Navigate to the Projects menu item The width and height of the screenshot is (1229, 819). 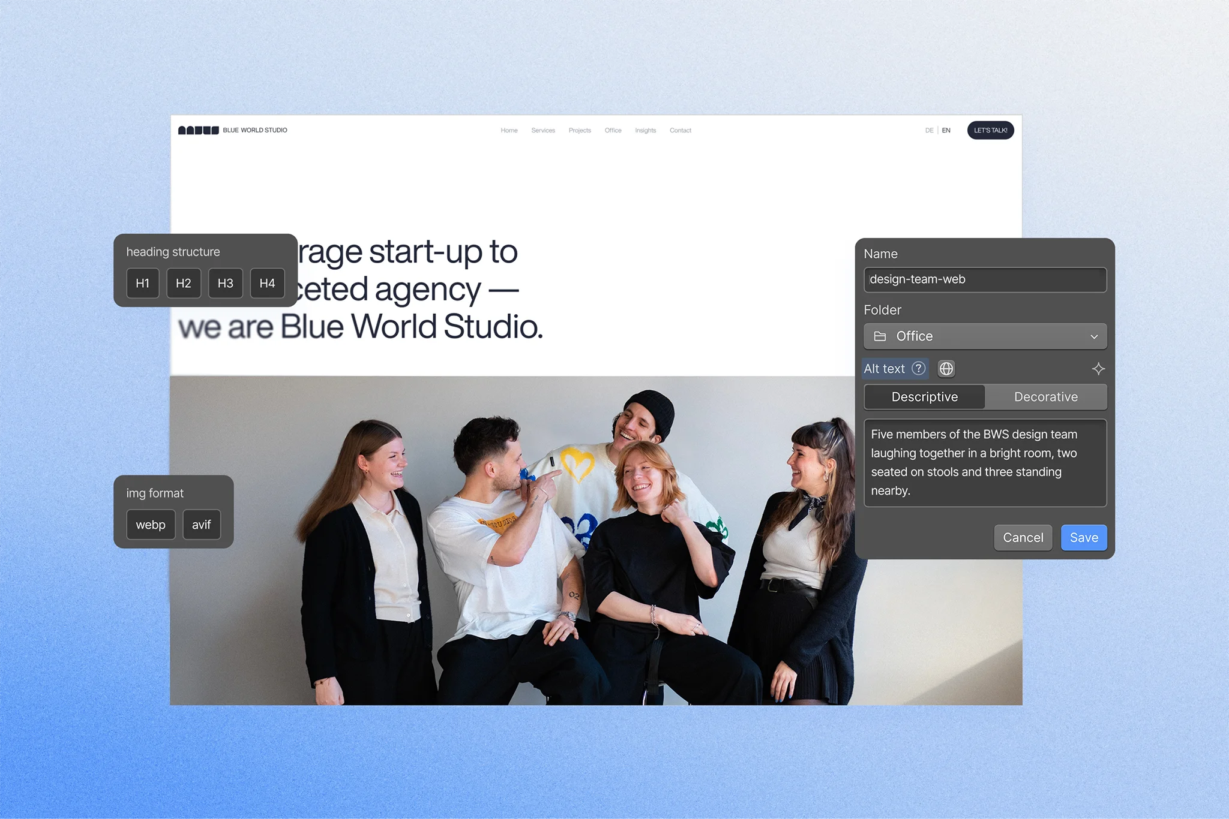(x=580, y=130)
